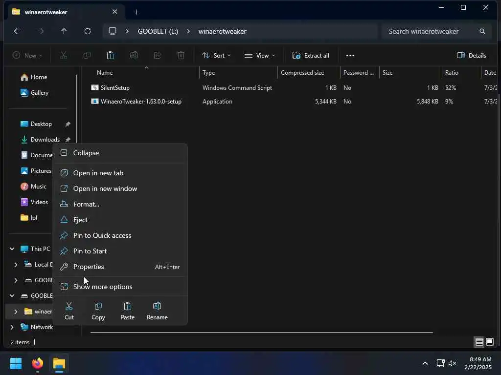Click the Cut icon in context menu
The width and height of the screenshot is (501, 375).
[69, 307]
